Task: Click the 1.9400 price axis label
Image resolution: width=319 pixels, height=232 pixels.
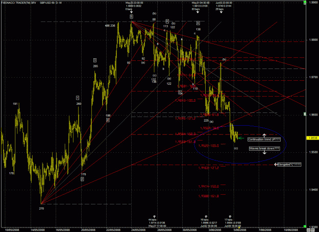Action: coord(313,190)
